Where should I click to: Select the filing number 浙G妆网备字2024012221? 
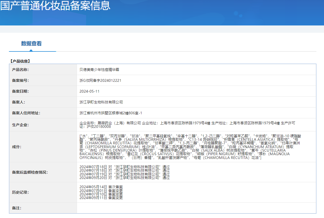pos(100,80)
